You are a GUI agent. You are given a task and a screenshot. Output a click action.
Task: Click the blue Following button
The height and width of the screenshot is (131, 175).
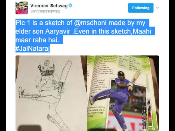(141, 8)
